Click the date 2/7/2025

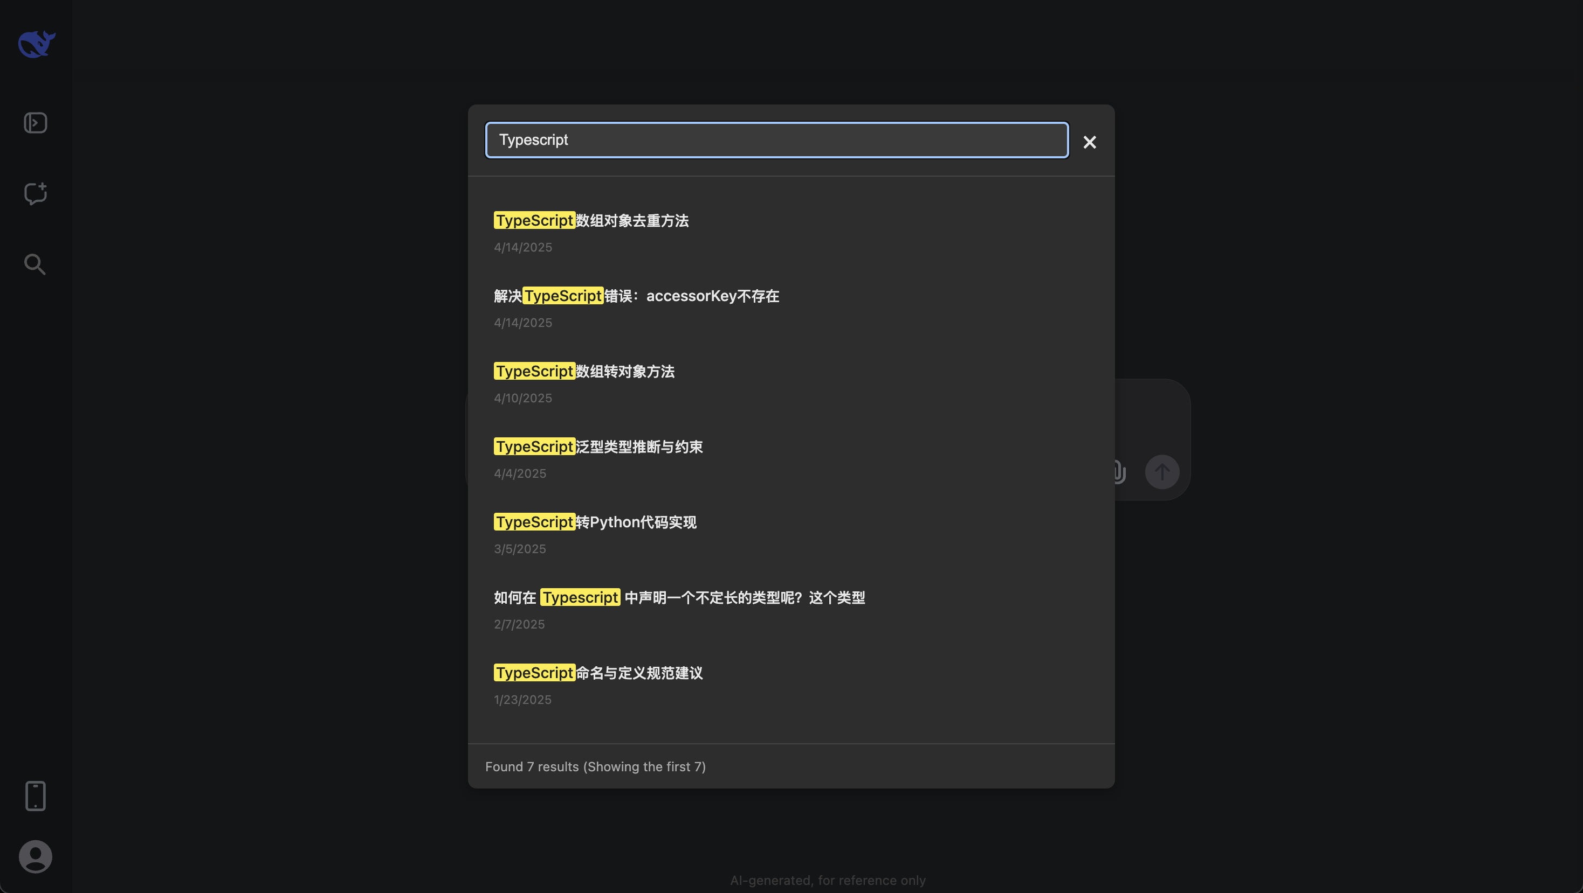click(519, 625)
